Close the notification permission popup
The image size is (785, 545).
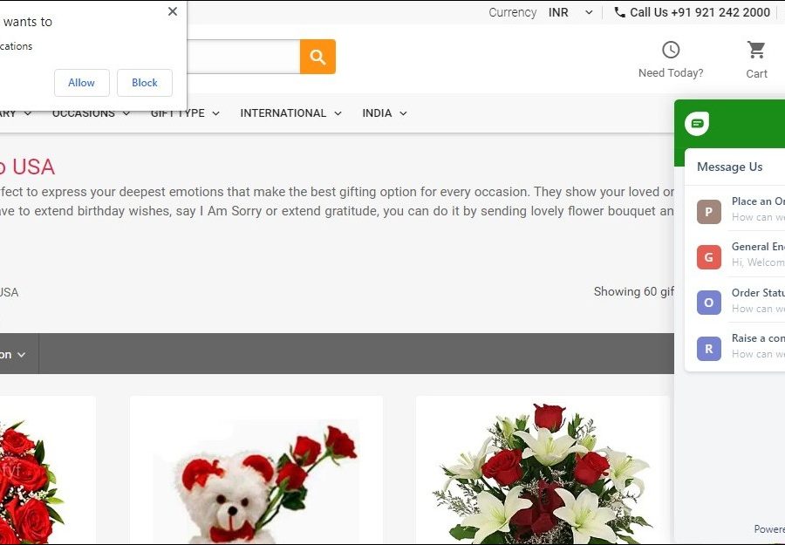(172, 11)
